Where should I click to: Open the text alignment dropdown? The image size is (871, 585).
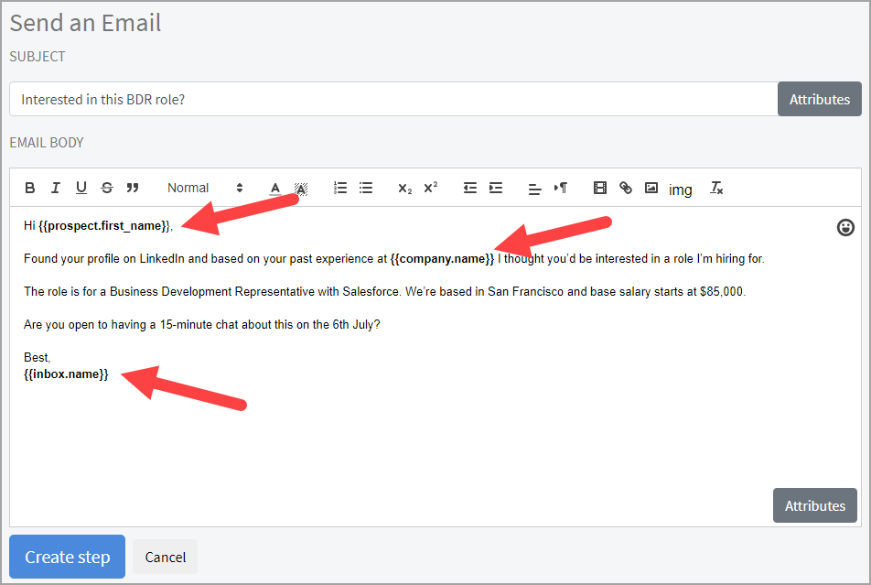pyautogui.click(x=535, y=189)
